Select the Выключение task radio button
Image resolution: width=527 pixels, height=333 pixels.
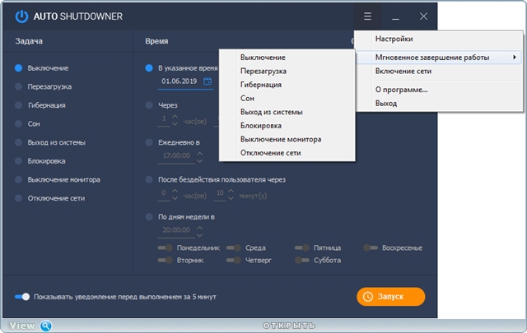18,68
